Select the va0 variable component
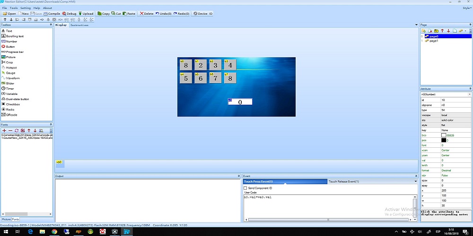473x236 pixels. coord(60,164)
